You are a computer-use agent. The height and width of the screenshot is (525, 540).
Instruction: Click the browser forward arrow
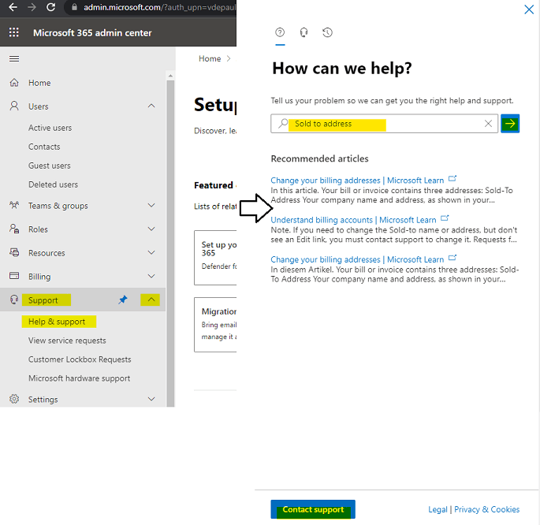click(32, 7)
